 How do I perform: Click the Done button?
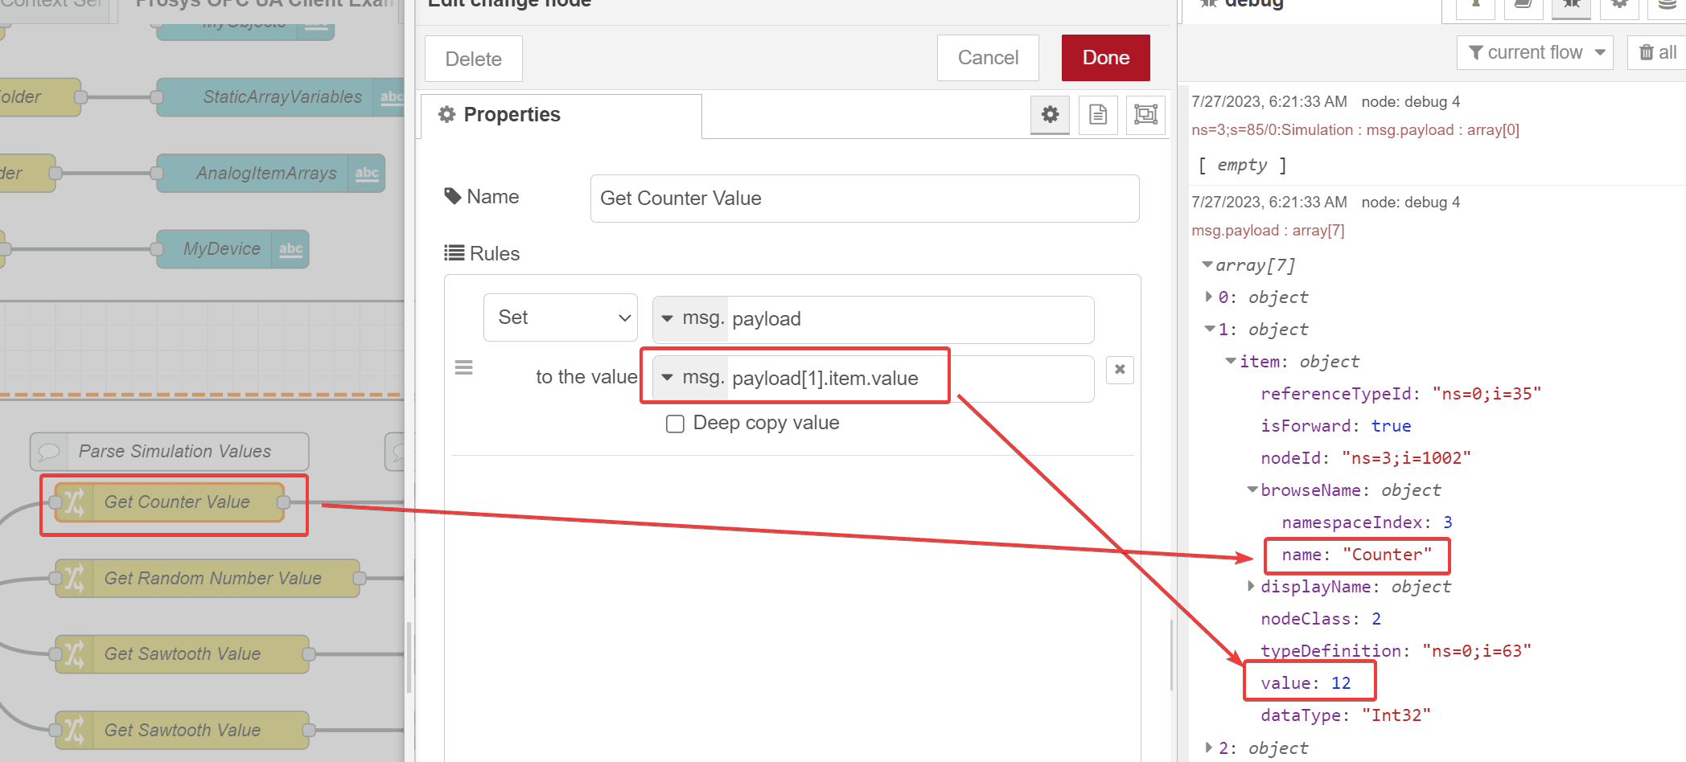tap(1105, 58)
